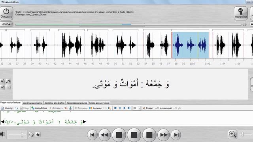Click the Импорт toolbar button
253x142 pixels.
pos(8,108)
